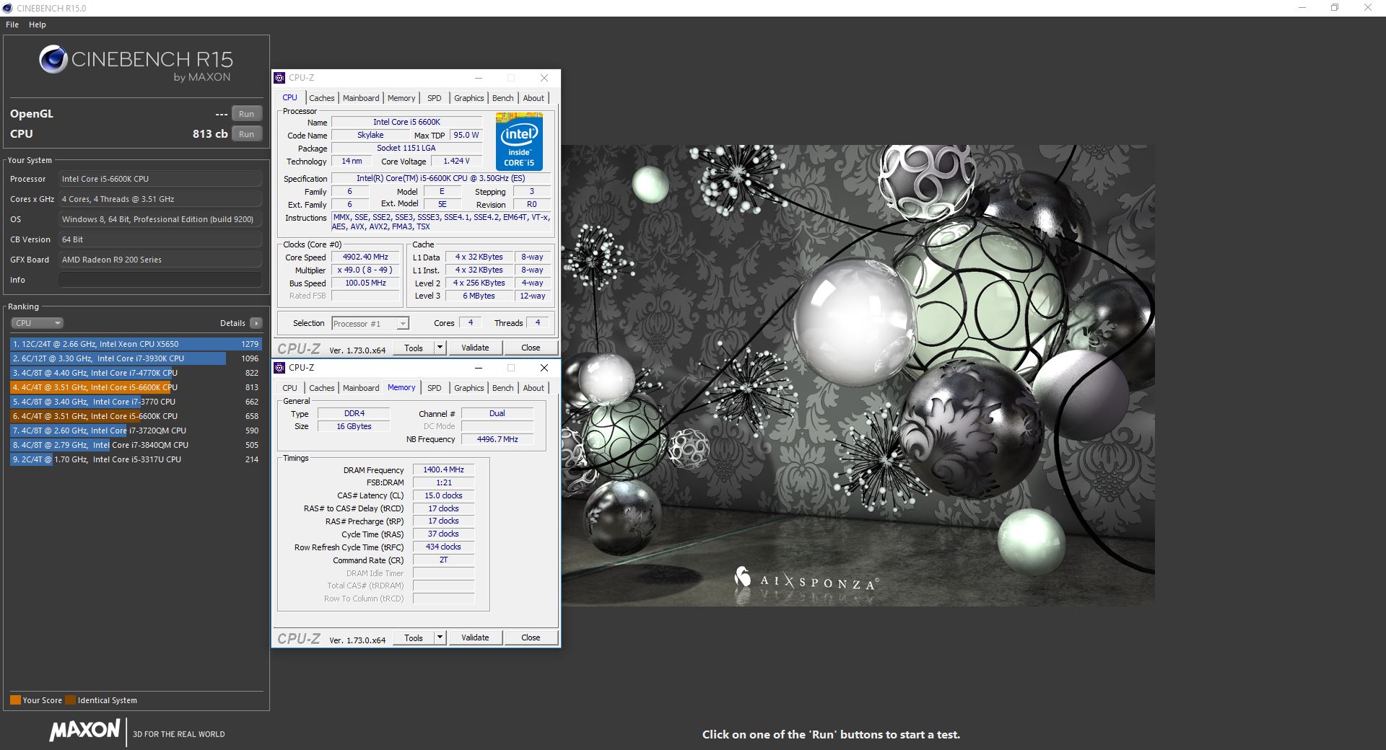
Task: Click the Intel Core i5 inside badge
Action: tap(519, 142)
